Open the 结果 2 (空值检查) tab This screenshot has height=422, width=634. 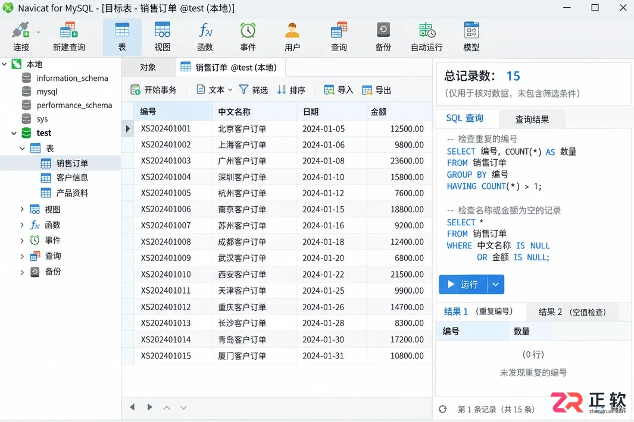(572, 312)
